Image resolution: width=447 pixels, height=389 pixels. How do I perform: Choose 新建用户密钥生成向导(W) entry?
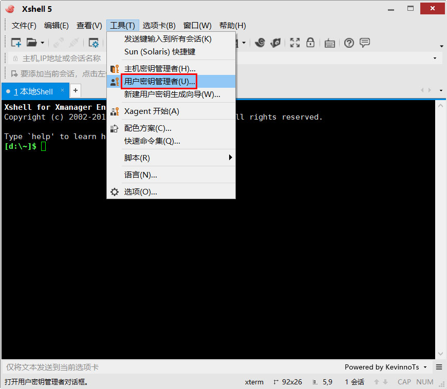tap(171, 94)
